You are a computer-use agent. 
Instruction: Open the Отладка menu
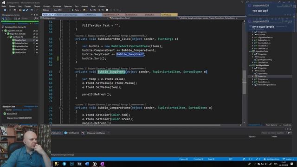(x=46, y=6)
